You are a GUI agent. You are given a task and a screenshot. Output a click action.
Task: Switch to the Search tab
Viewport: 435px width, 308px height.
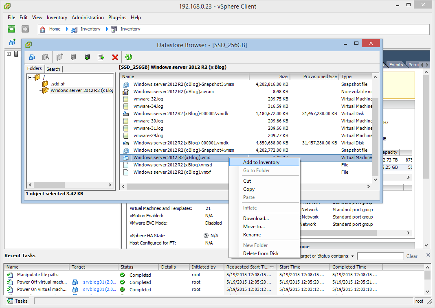click(53, 69)
